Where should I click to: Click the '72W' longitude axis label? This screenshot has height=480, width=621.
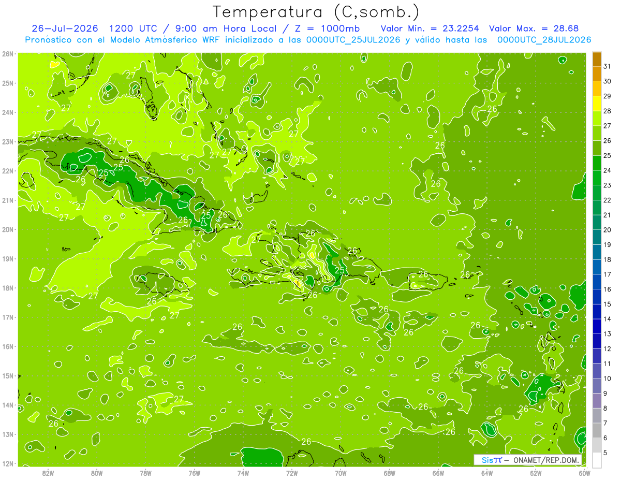coord(292,473)
